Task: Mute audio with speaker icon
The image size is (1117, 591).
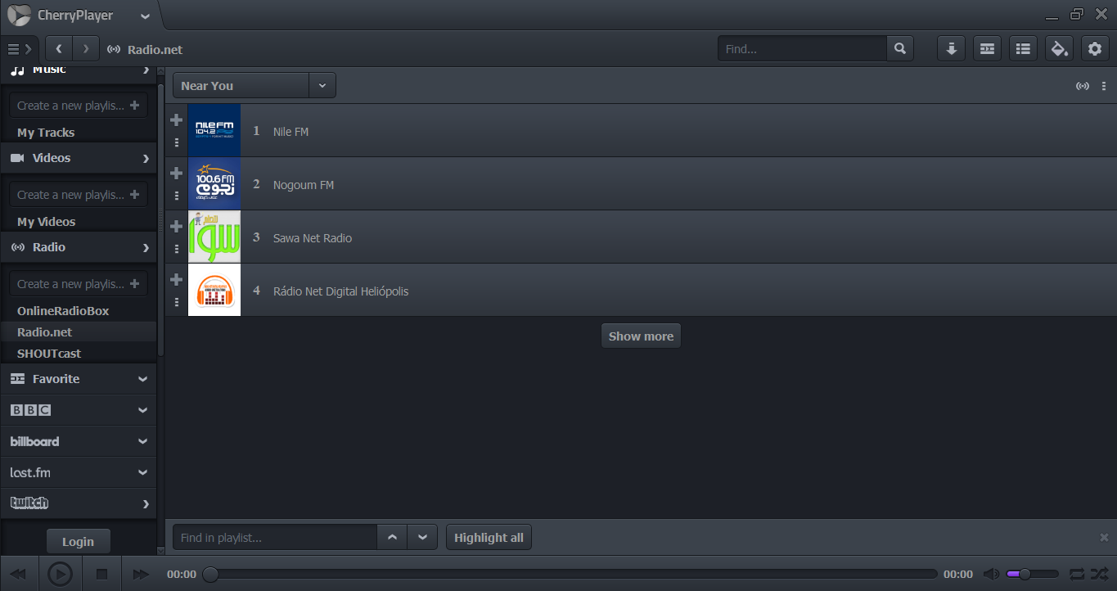Action: 991,575
